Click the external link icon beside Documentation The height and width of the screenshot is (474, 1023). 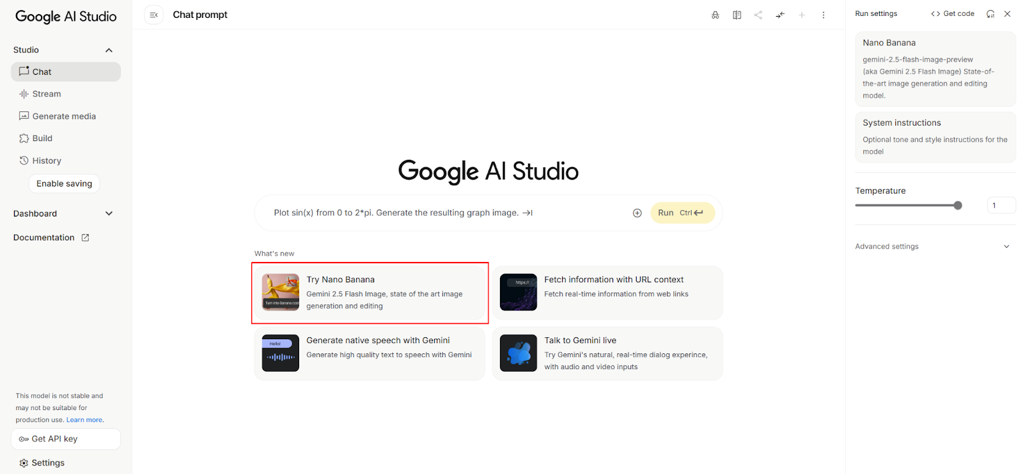(85, 238)
